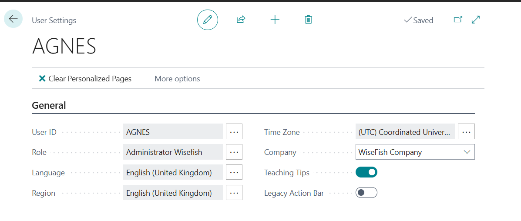Click the plus icon to add new
521x221 pixels.
(x=275, y=20)
